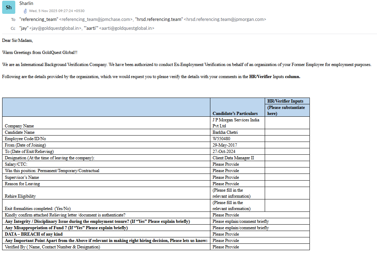Click HR/Verifier input cell for Rehire Eligibility
This screenshot has height=253, width=377.
click(x=287, y=193)
